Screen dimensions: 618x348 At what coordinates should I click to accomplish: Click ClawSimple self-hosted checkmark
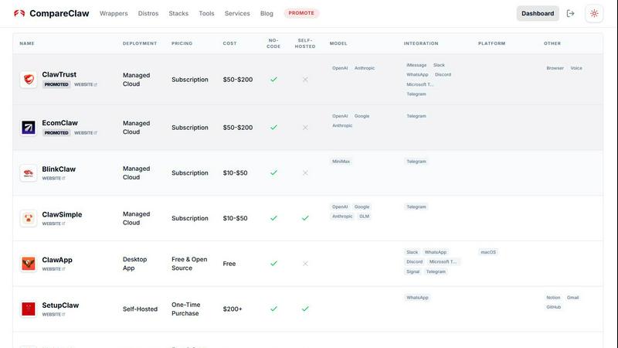coord(305,218)
